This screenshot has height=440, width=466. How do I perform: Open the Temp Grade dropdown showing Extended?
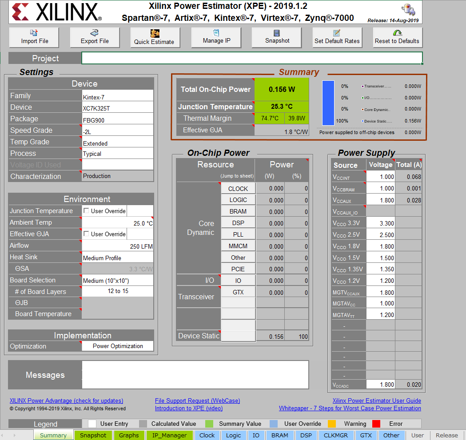(118, 142)
